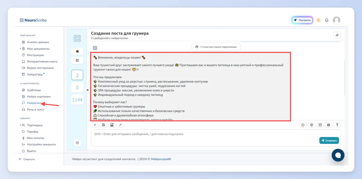This screenshot has width=362, height=179.
Task: Open the user profile avatar menu
Action: pos(336,20)
